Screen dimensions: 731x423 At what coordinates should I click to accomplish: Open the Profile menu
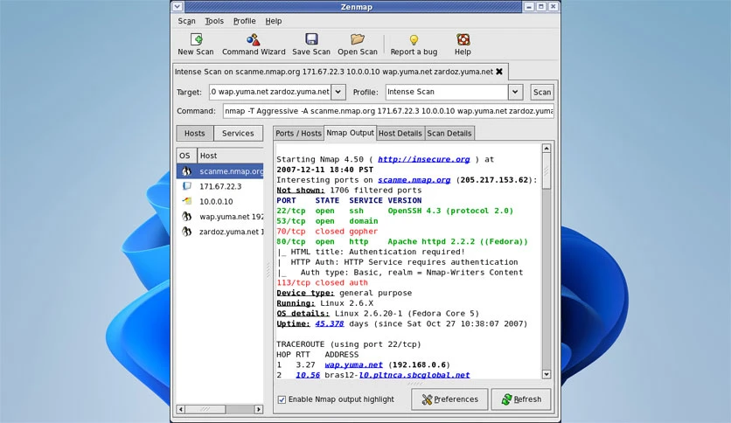point(244,21)
